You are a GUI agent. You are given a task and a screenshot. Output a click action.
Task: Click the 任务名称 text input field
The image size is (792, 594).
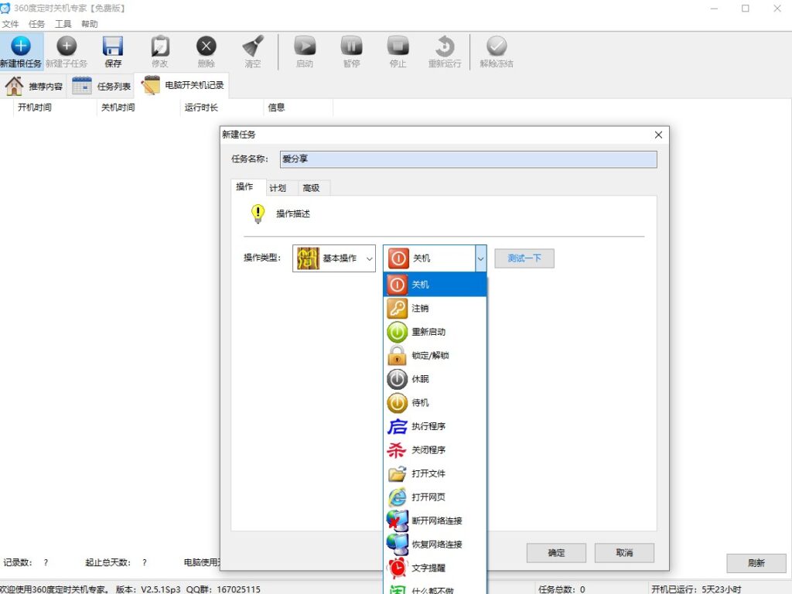(467, 159)
